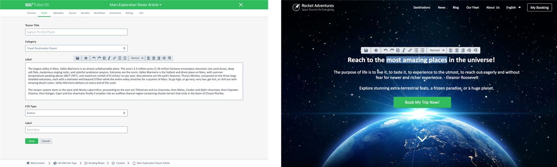Center align in Rocket Adventures inline toolbar

(x=457, y=50)
